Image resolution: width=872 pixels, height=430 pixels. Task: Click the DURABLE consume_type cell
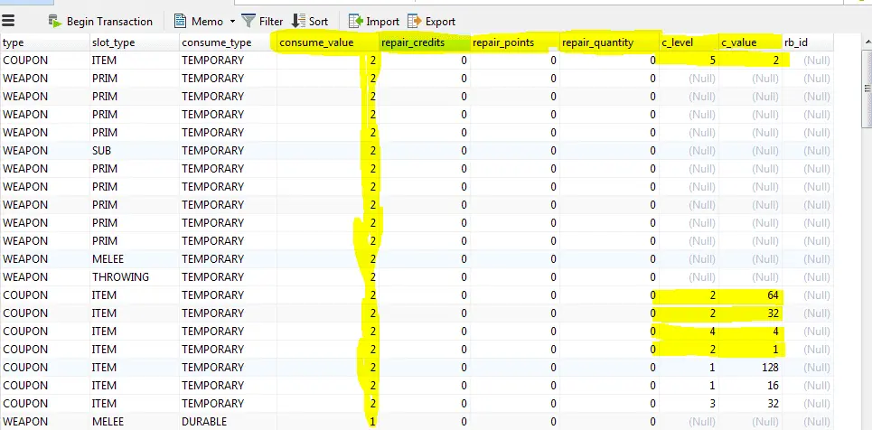coord(228,422)
